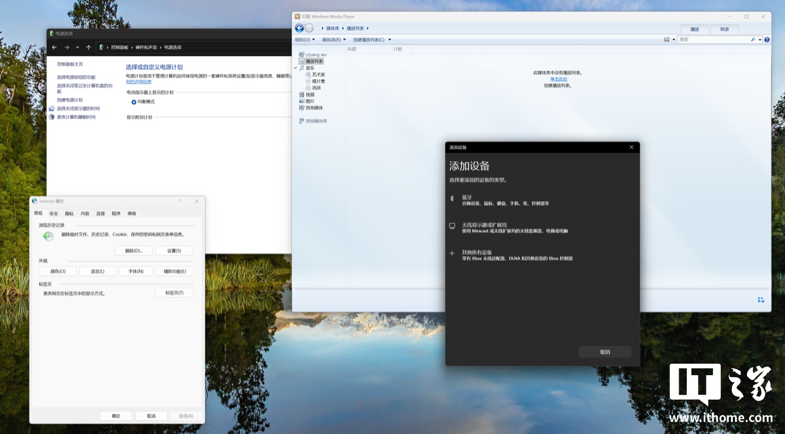Click the history clock icon in Internet 属性
This screenshot has height=434, width=785.
coord(48,236)
